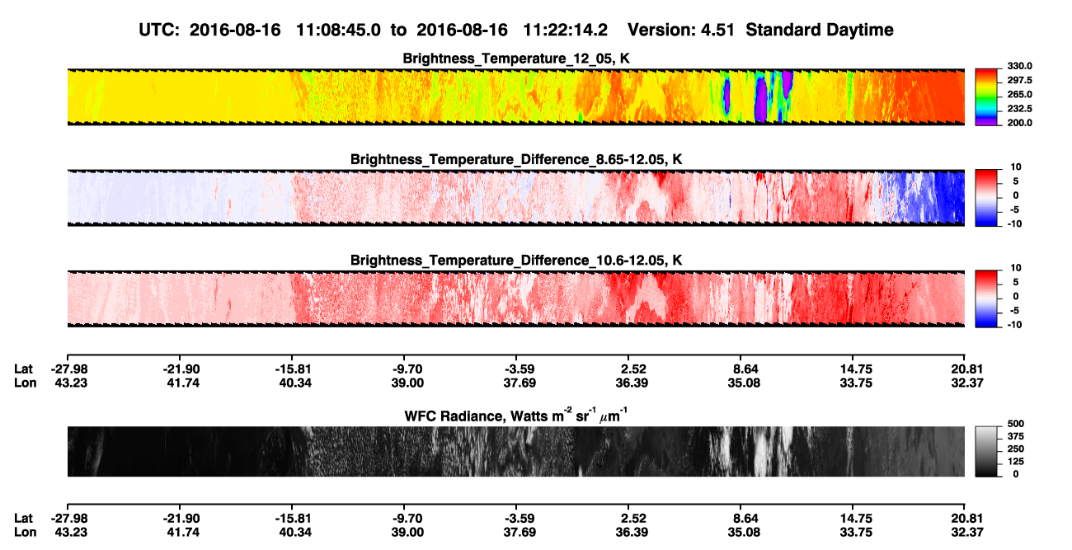This screenshot has height=550, width=1072.
Task: Click the WFC Radiance panel title
Action: coord(516,416)
